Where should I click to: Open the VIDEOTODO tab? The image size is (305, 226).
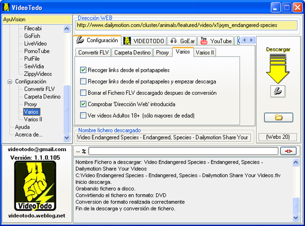coord(144,41)
